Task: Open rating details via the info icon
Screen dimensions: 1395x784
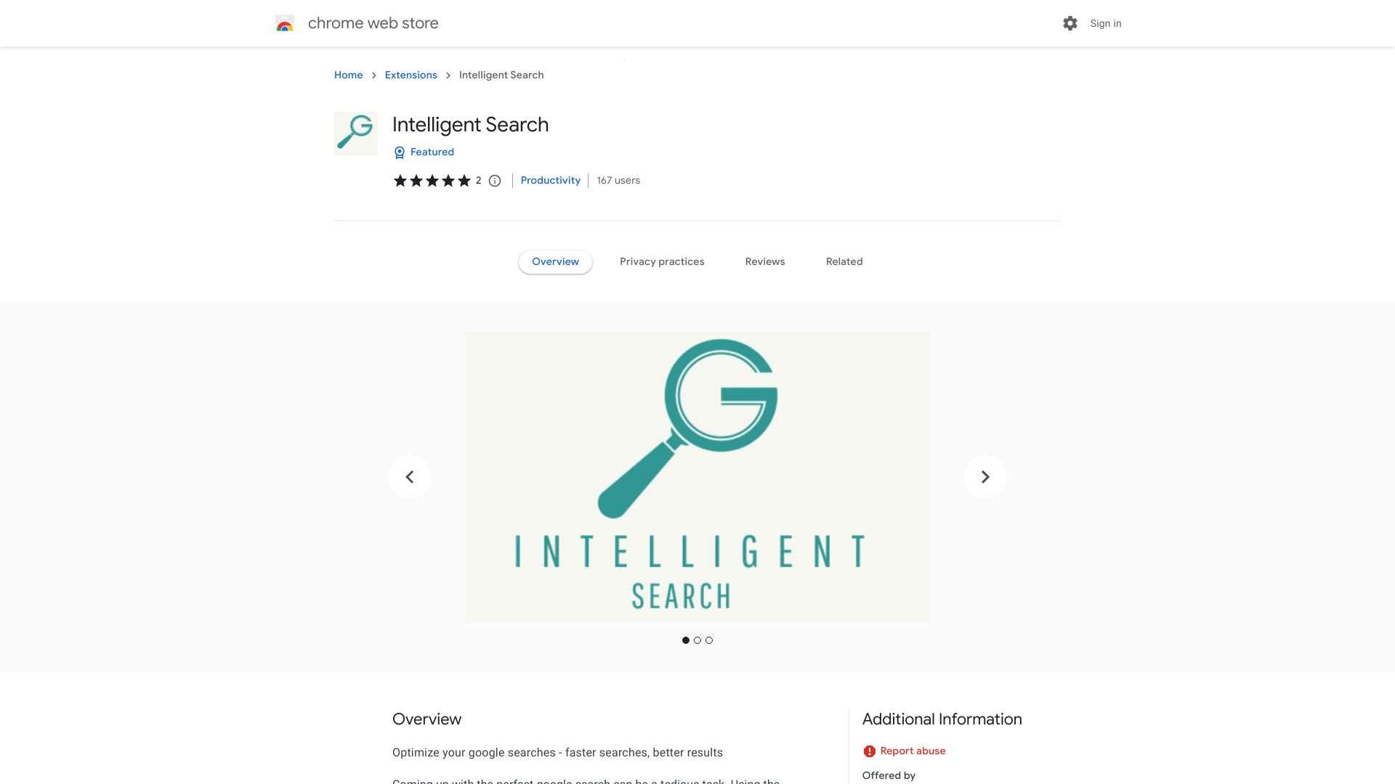Action: point(495,181)
